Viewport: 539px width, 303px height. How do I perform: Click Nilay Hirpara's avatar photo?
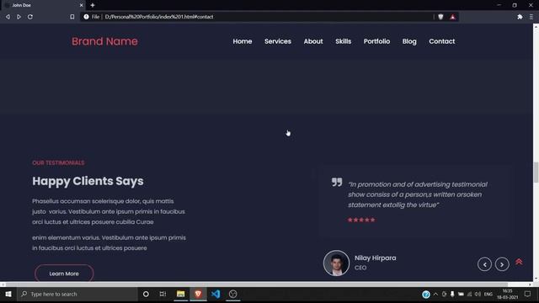336,263
